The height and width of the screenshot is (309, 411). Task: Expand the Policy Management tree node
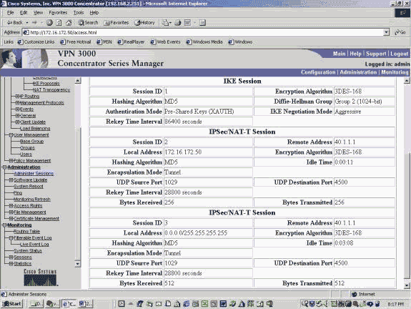tap(11, 160)
